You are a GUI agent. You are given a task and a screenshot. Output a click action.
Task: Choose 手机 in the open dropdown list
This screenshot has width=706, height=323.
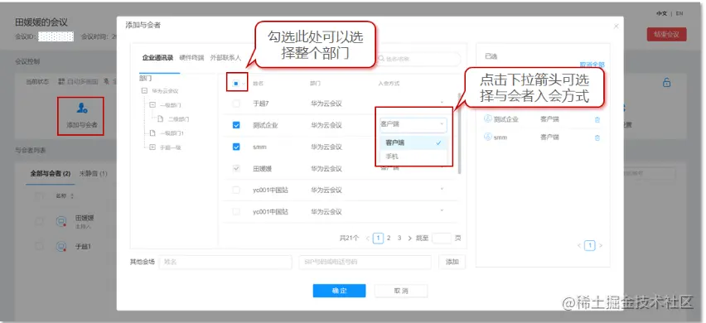coord(413,157)
